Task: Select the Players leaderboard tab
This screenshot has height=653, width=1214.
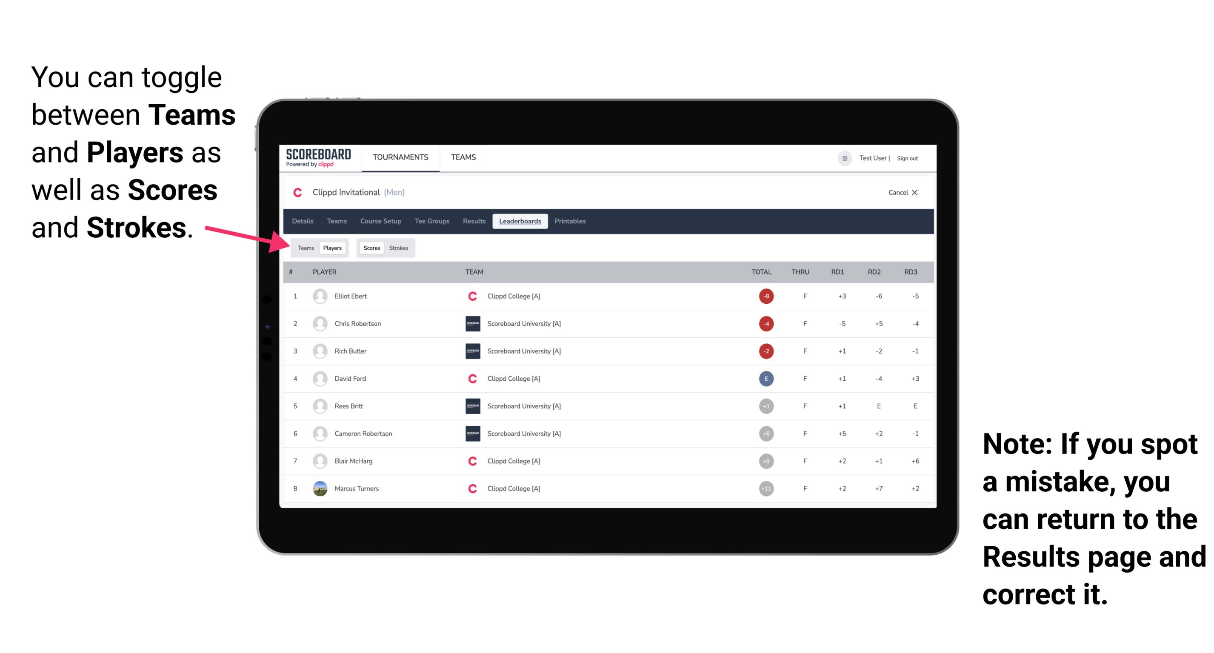Action: (x=331, y=248)
